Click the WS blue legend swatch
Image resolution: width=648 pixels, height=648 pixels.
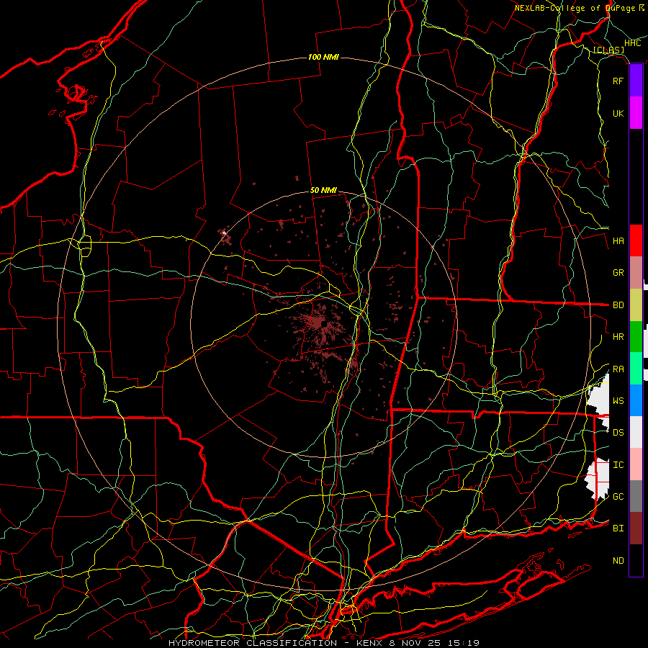pos(636,400)
